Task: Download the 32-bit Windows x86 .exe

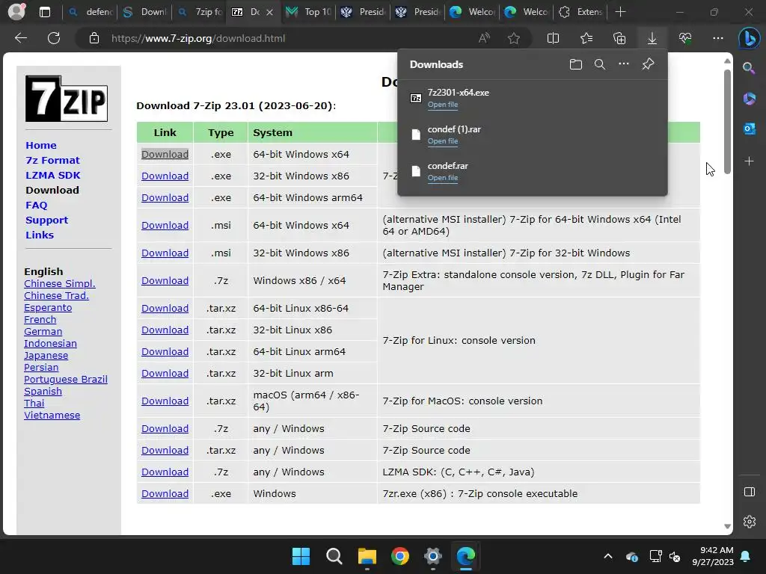Action: (x=165, y=176)
